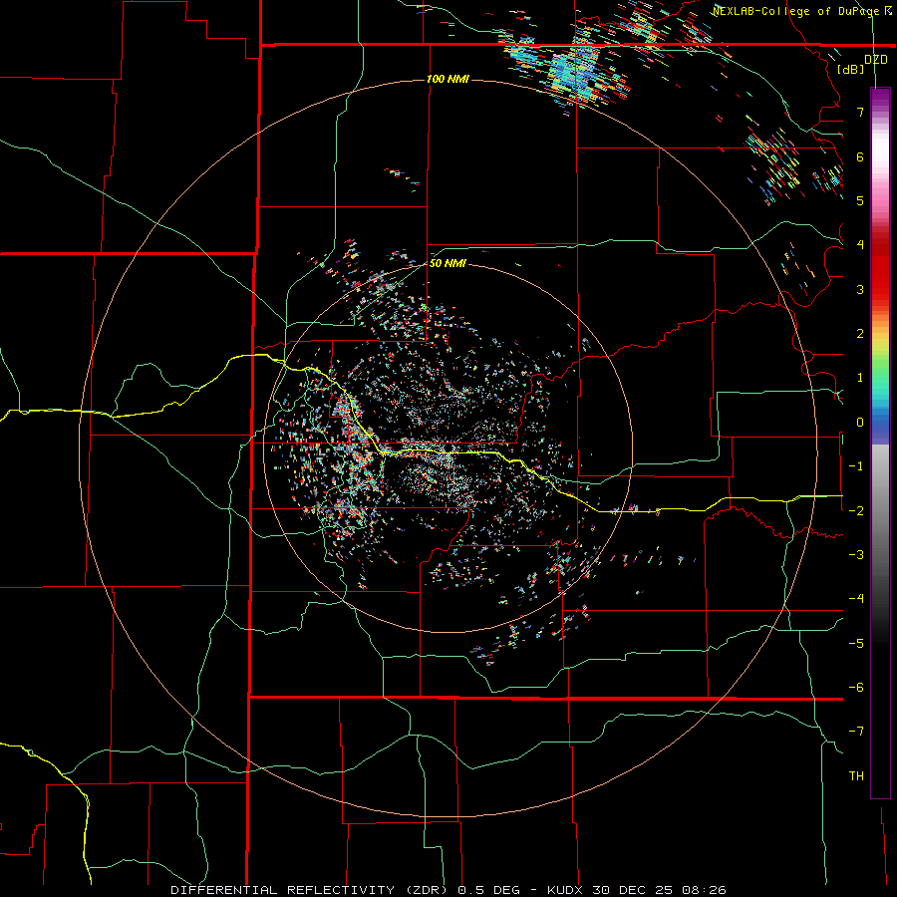Click the 0 value on the color scale
897x897 pixels.
point(860,423)
